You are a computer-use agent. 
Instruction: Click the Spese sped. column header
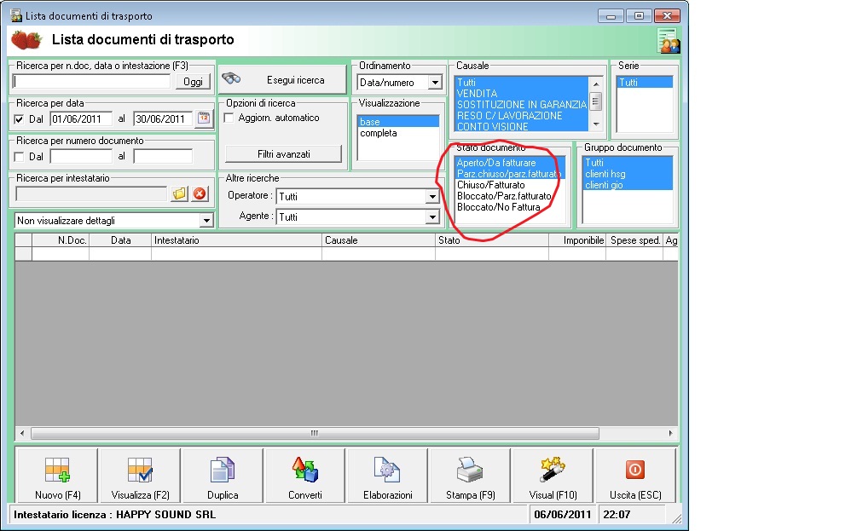click(x=635, y=240)
